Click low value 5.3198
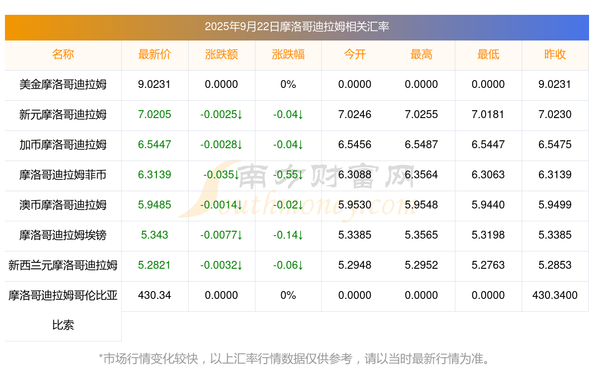Image resolution: width=594 pixels, height=374 pixels. tap(488, 235)
